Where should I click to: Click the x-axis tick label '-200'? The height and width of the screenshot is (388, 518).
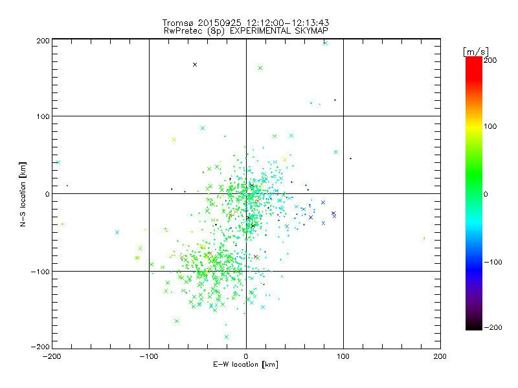tap(52, 356)
